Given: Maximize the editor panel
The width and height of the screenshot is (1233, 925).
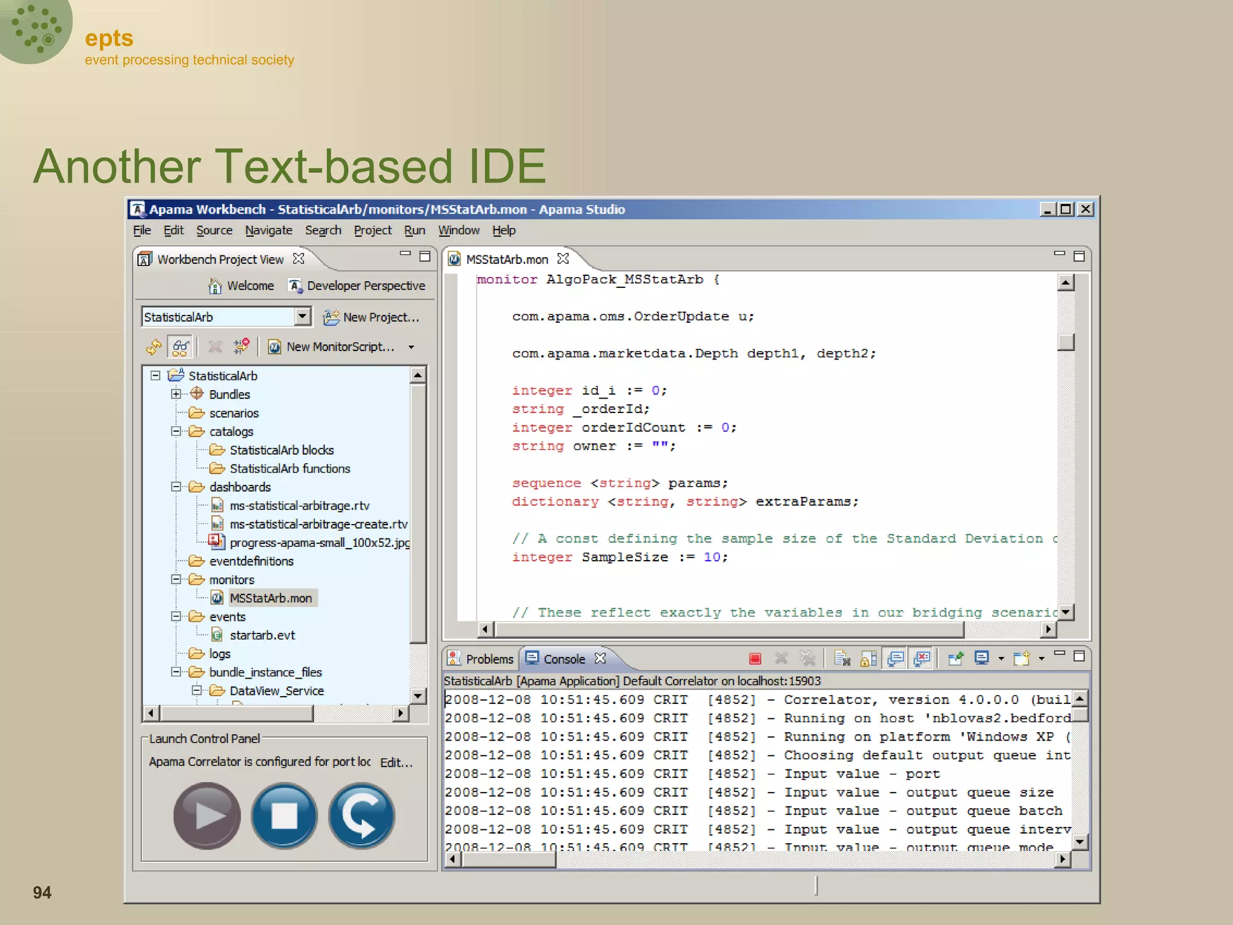Looking at the screenshot, I should (x=1079, y=256).
